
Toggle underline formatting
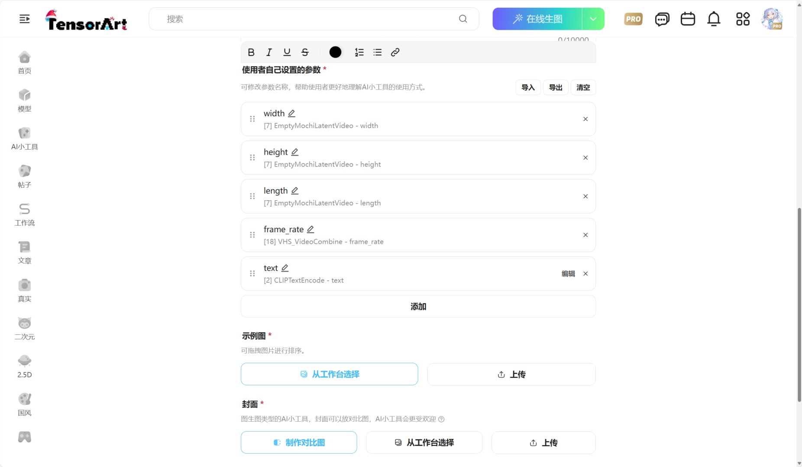287,52
